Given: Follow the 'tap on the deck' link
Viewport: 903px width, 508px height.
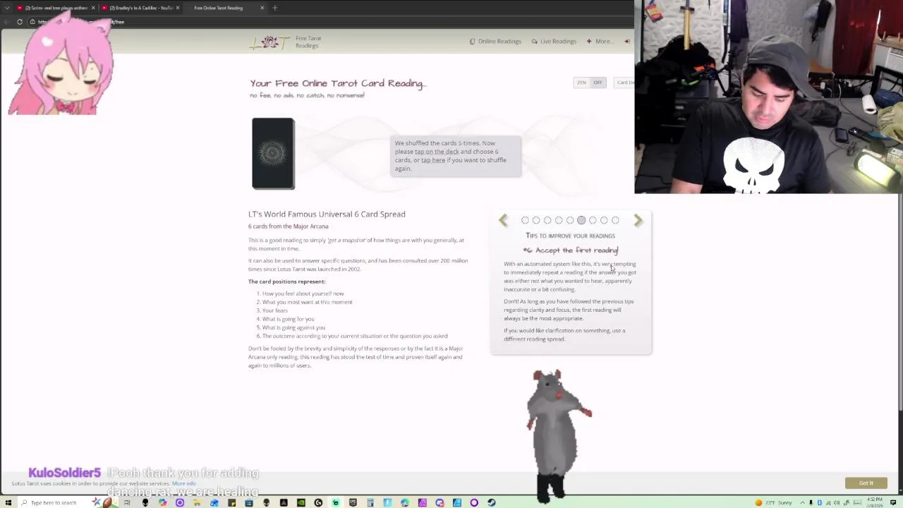Looking at the screenshot, I should [x=437, y=152].
